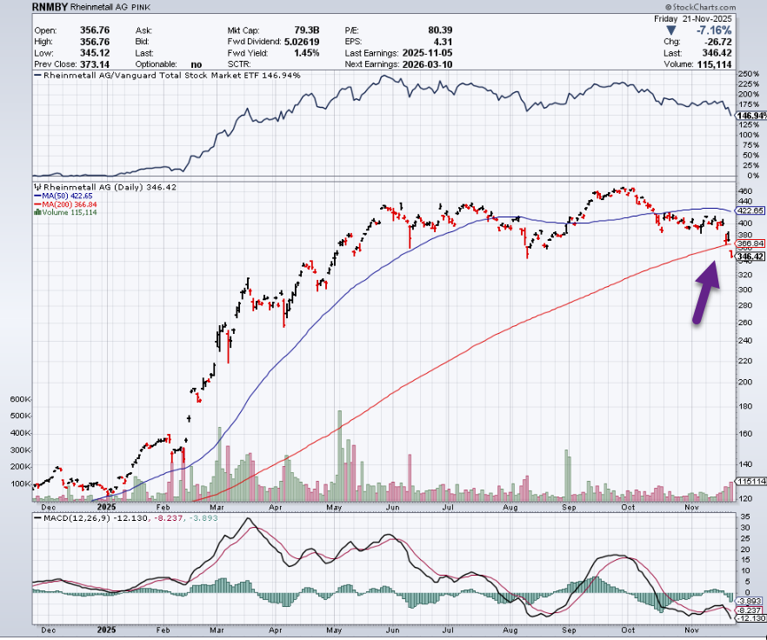Click the -12.130 MACD value tag
The width and height of the screenshot is (767, 640).
(x=750, y=618)
